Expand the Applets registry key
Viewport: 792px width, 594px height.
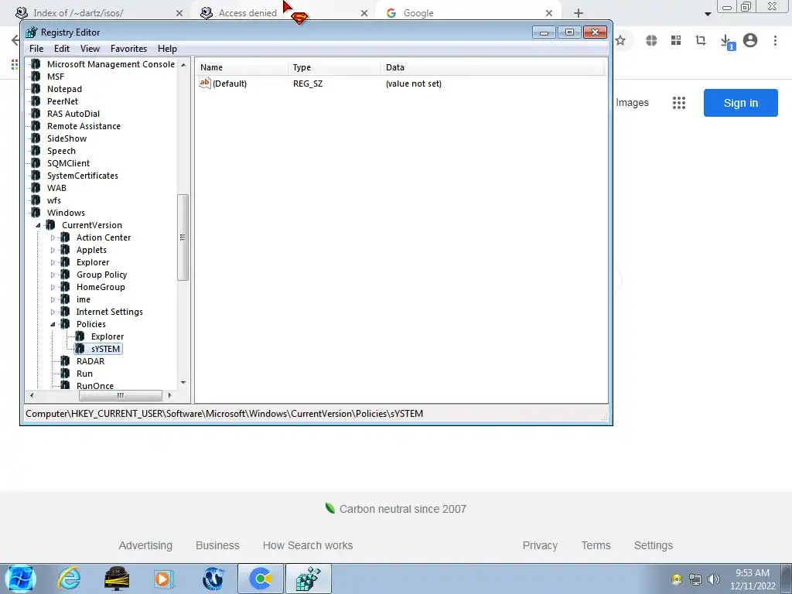tap(53, 250)
